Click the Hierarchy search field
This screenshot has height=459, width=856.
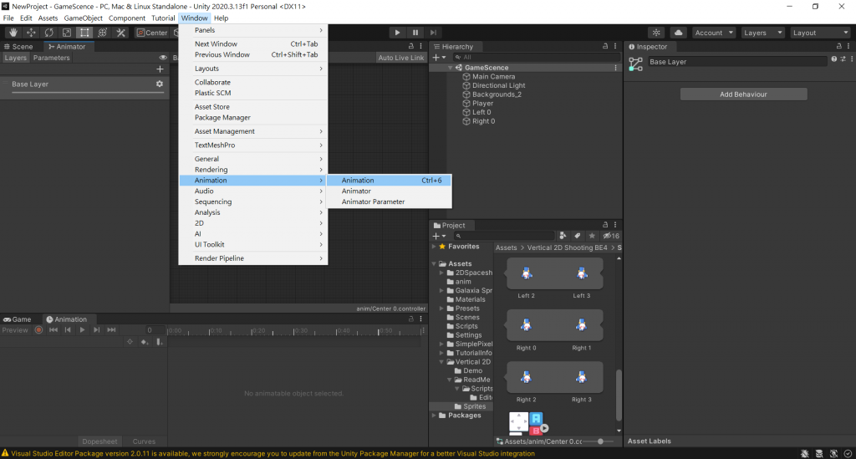pyautogui.click(x=536, y=58)
